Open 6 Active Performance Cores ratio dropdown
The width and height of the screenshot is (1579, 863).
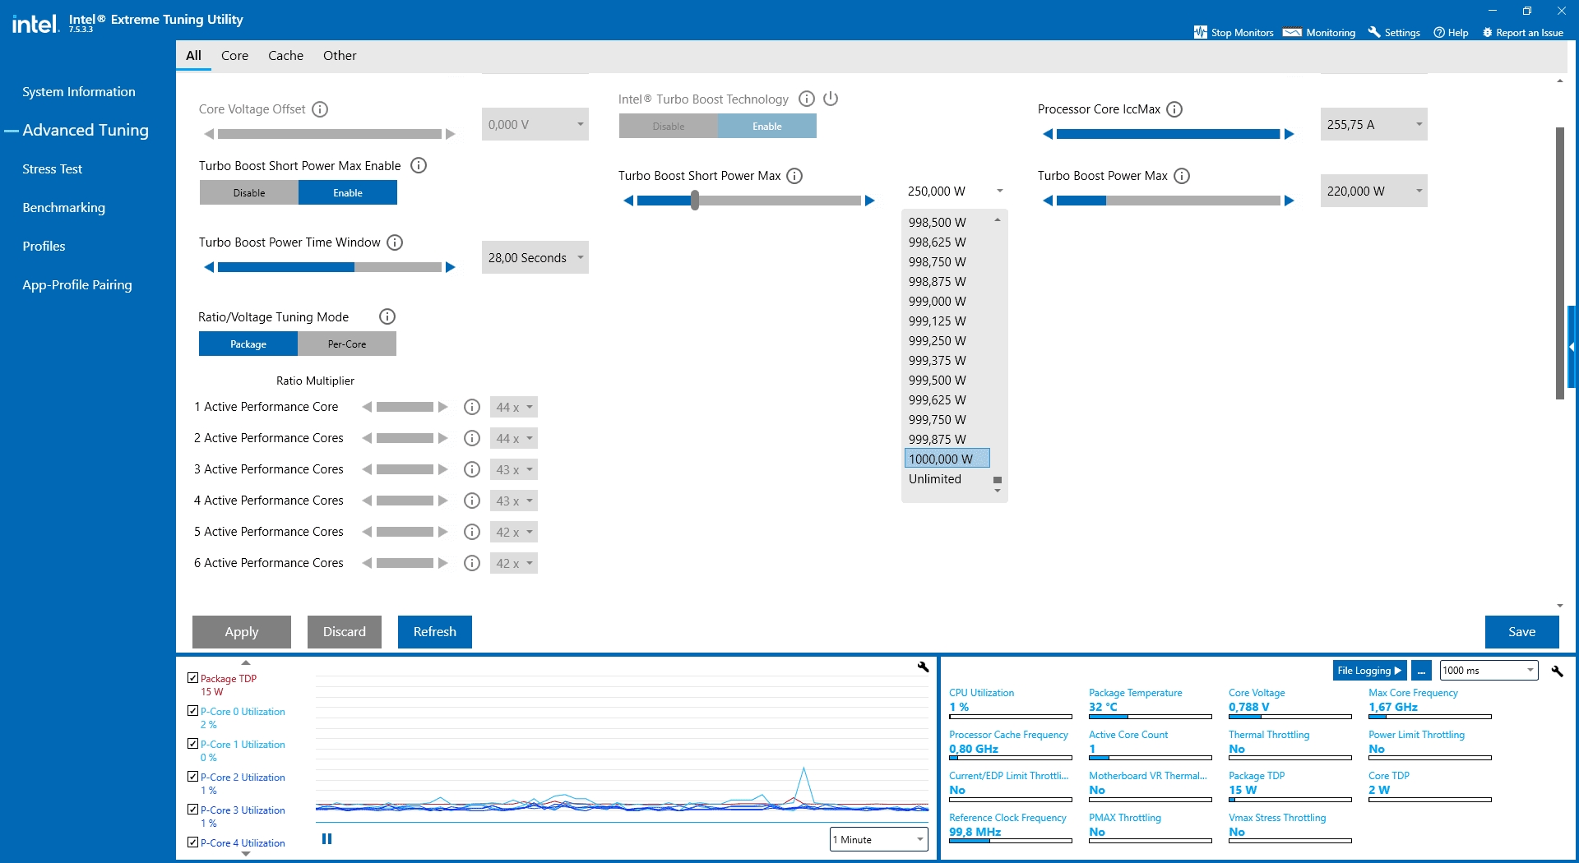pyautogui.click(x=514, y=563)
